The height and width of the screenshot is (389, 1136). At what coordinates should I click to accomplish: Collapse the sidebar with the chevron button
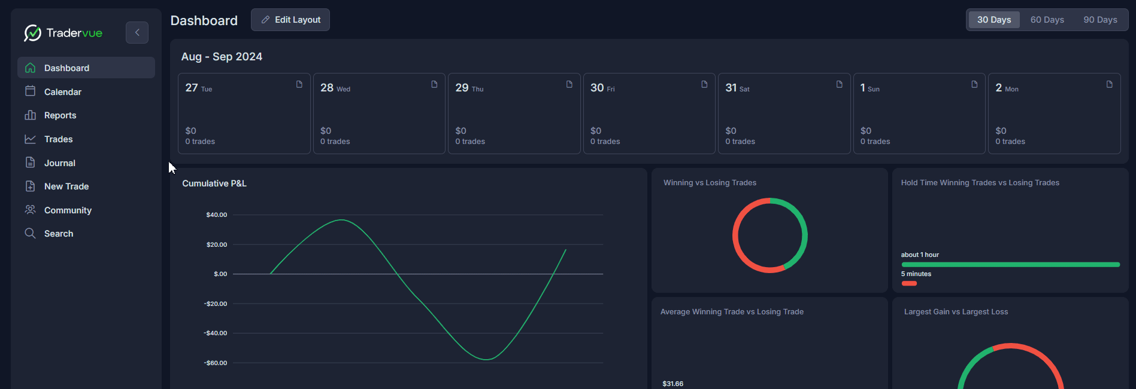(137, 32)
